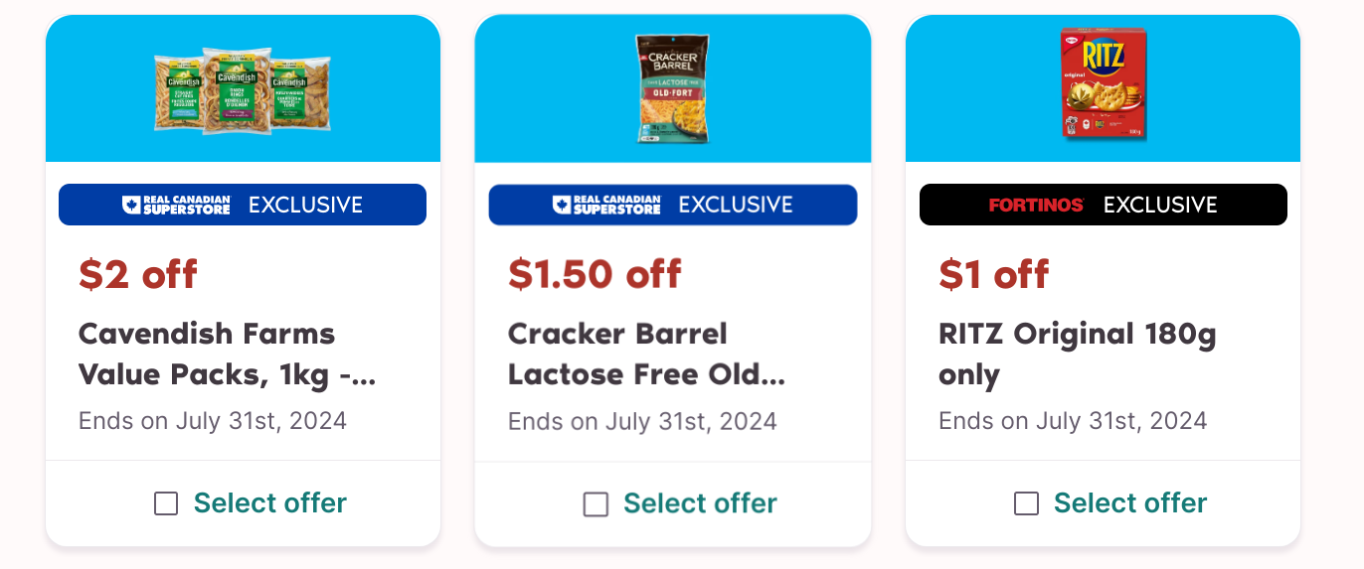Image resolution: width=1364 pixels, height=569 pixels.
Task: Check the Cavendish Farms offer checkbox
Action: (x=166, y=503)
